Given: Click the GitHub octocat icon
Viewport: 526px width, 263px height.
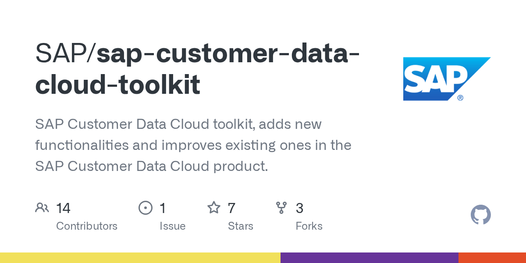Looking at the screenshot, I should point(480,215).
